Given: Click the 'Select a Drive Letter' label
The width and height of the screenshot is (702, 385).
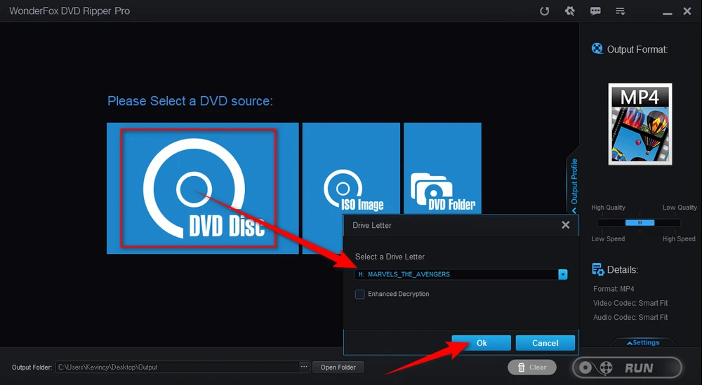Looking at the screenshot, I should pos(390,257).
